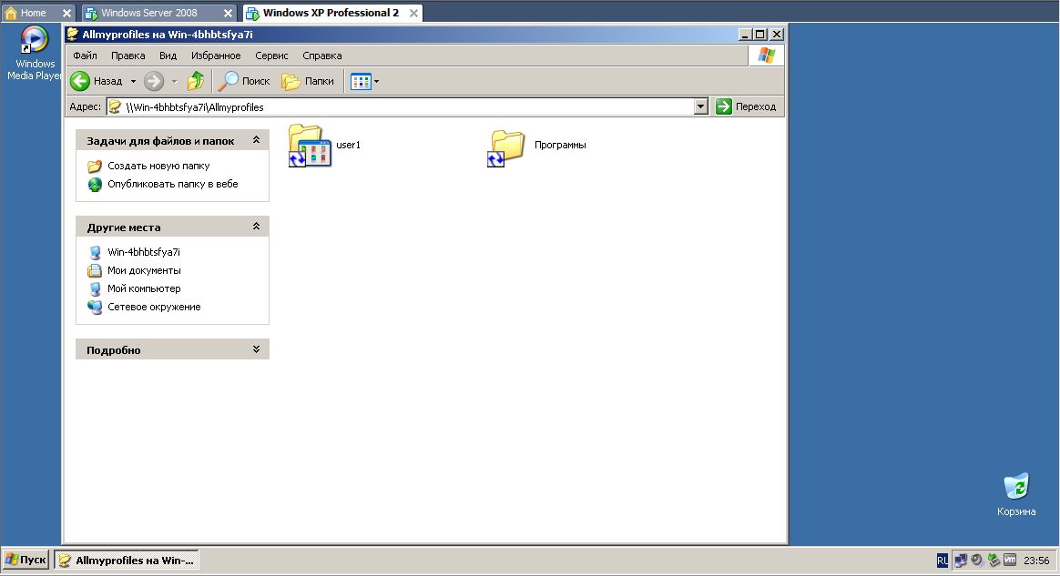Click the Переход go button
This screenshot has width=1060, height=576.
point(747,106)
